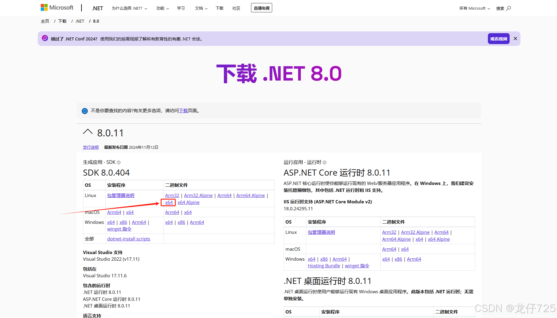Download ASP.NET Core Linux Arm32 Alpine binary
Image resolution: width=557 pixels, height=318 pixels.
[x=415, y=232]
